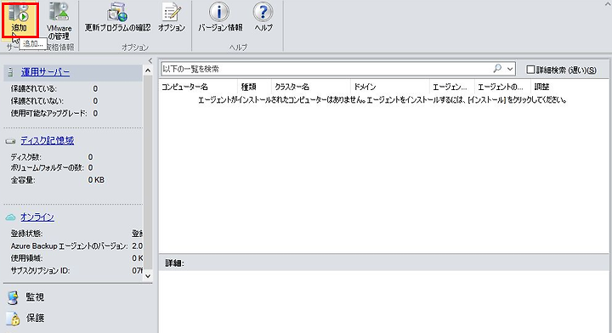The height and width of the screenshot is (333, 612).
Task: Click the オンライン cloud icon
Action: (10, 217)
